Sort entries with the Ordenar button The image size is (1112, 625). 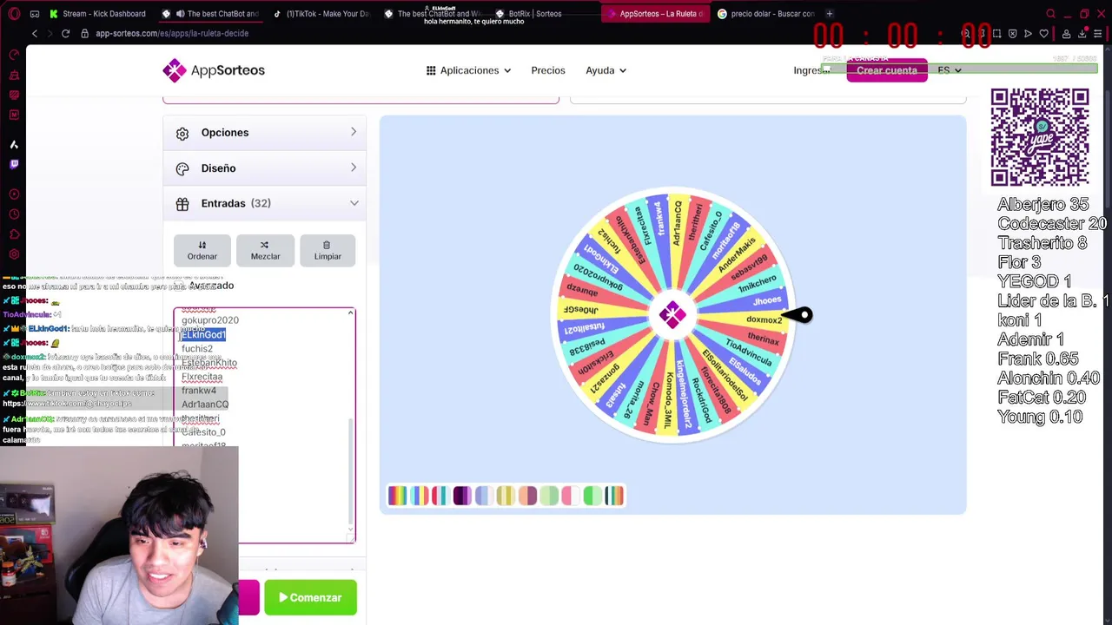(202, 250)
